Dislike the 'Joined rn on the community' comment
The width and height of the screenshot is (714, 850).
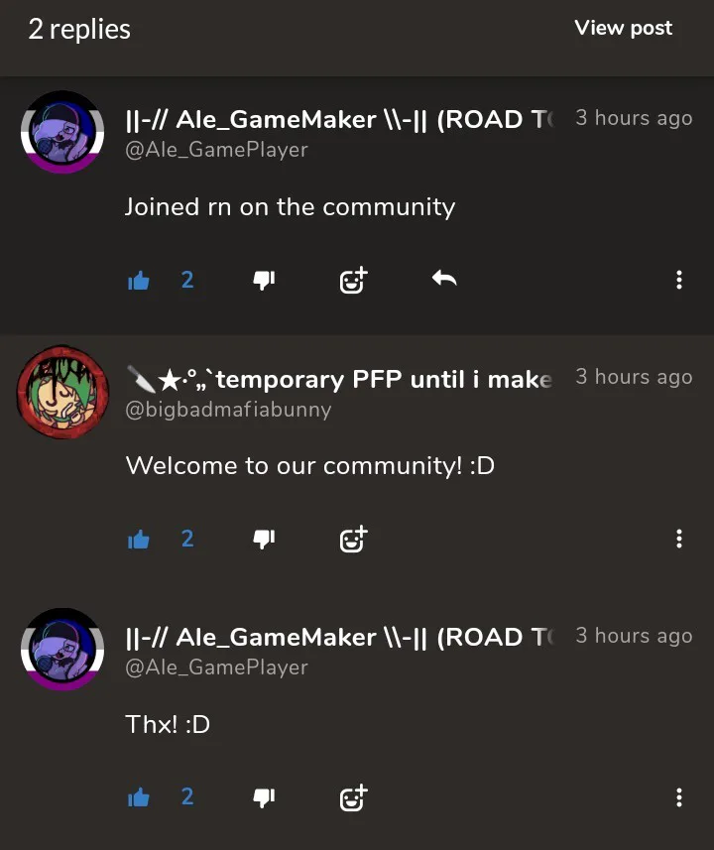pos(264,281)
